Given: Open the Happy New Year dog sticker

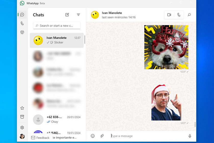Looking at the screenshot, I should coord(166,47).
